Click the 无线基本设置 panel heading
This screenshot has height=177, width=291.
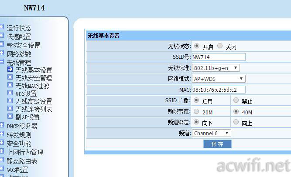pos(103,36)
